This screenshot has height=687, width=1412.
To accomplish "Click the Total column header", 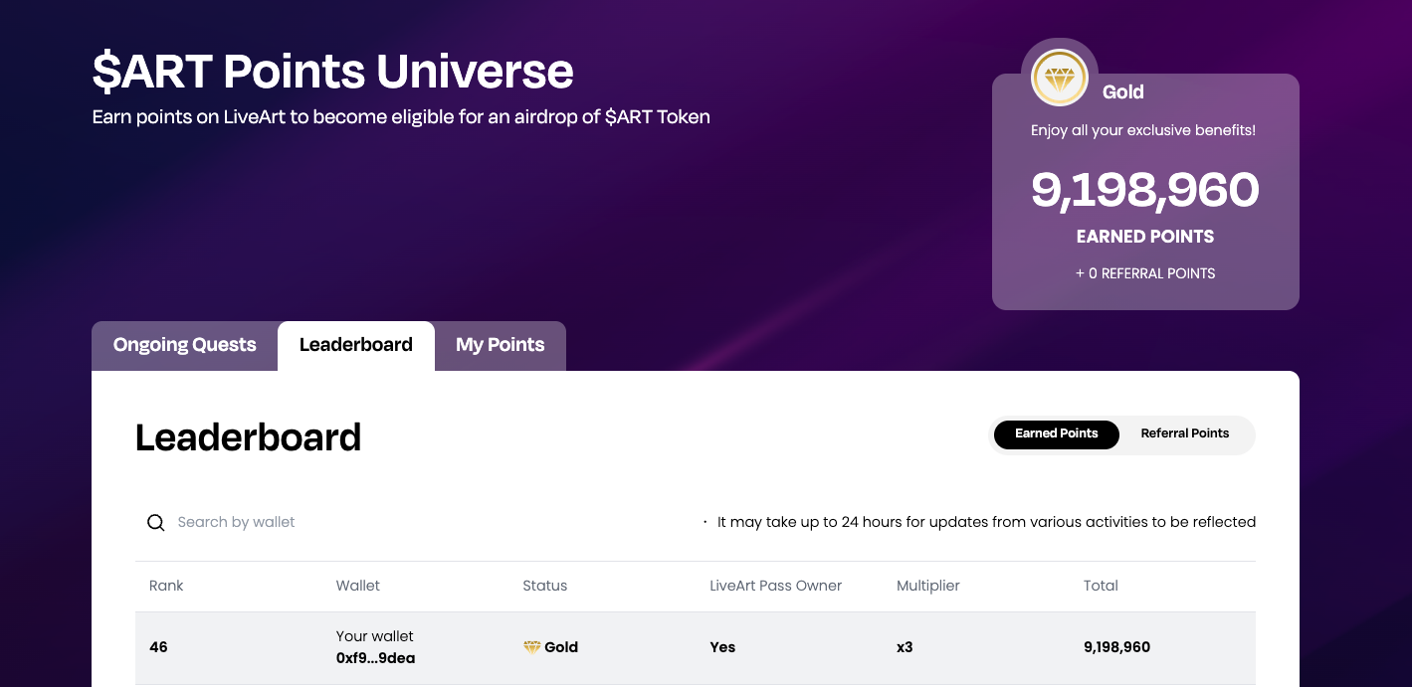I will point(1101,586).
